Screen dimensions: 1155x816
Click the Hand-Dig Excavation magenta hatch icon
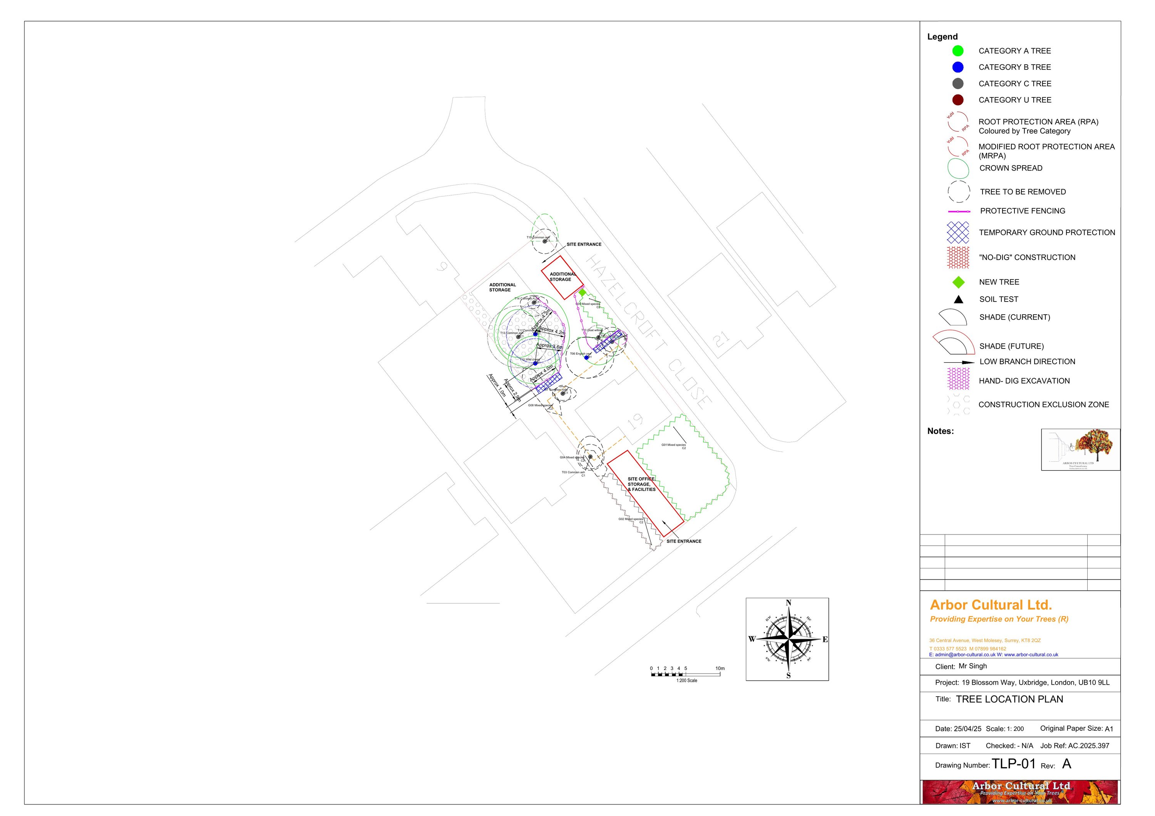coord(958,379)
